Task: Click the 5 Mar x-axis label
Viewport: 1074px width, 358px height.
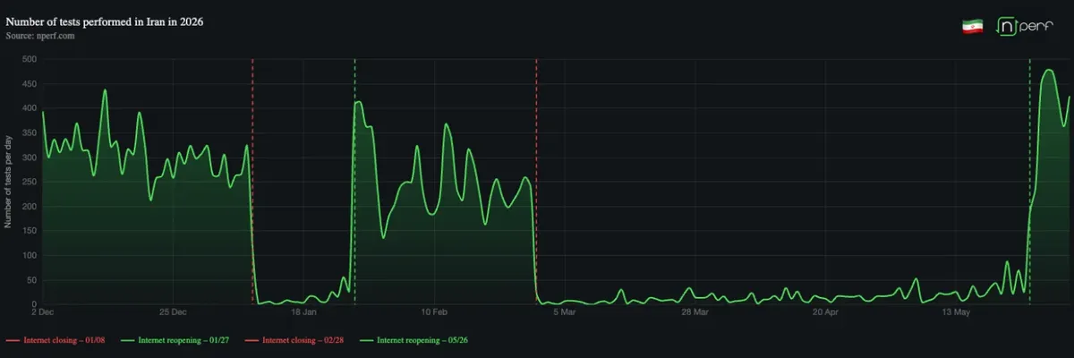Action: (x=565, y=312)
